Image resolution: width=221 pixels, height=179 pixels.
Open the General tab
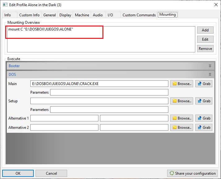coord(50,15)
